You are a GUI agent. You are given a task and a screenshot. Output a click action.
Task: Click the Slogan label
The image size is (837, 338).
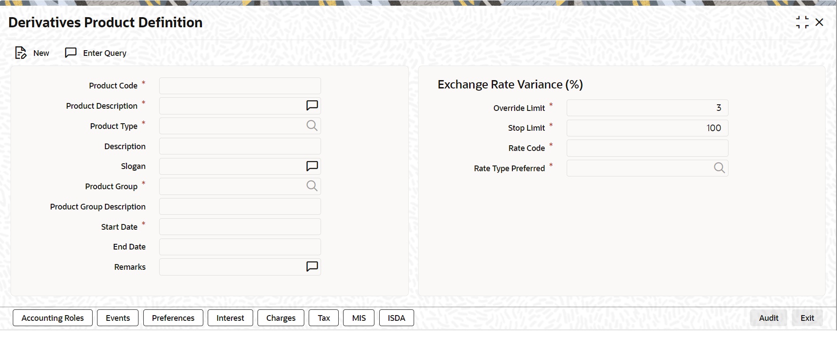tap(133, 166)
